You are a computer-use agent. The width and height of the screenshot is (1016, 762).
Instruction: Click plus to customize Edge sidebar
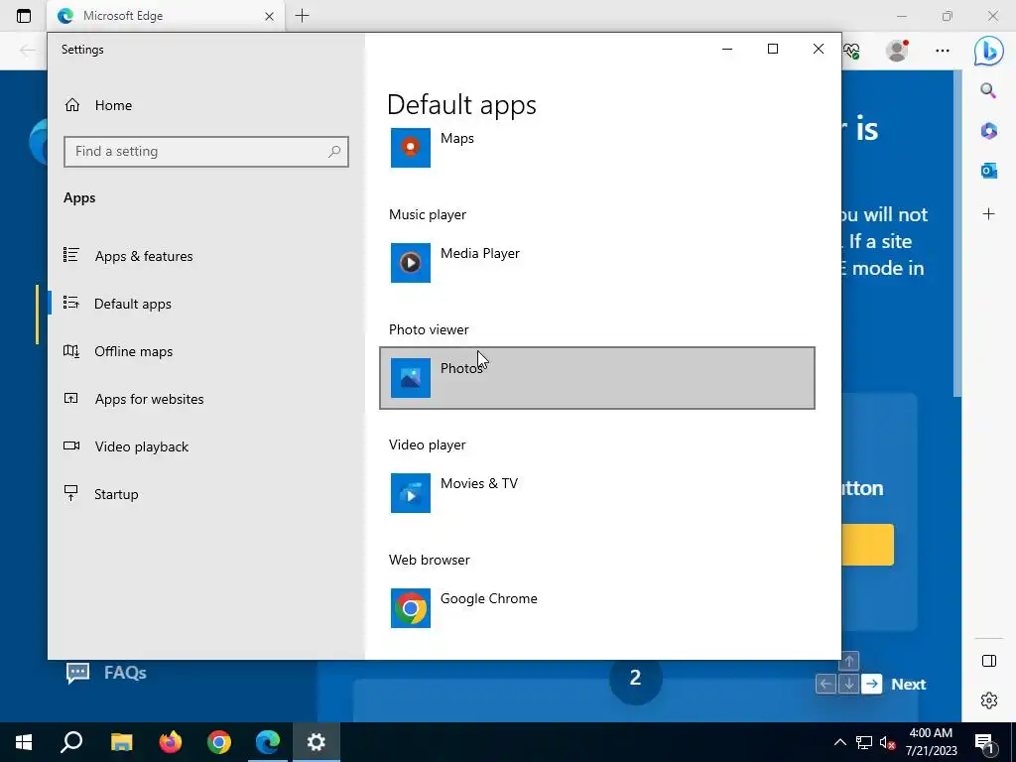click(988, 214)
